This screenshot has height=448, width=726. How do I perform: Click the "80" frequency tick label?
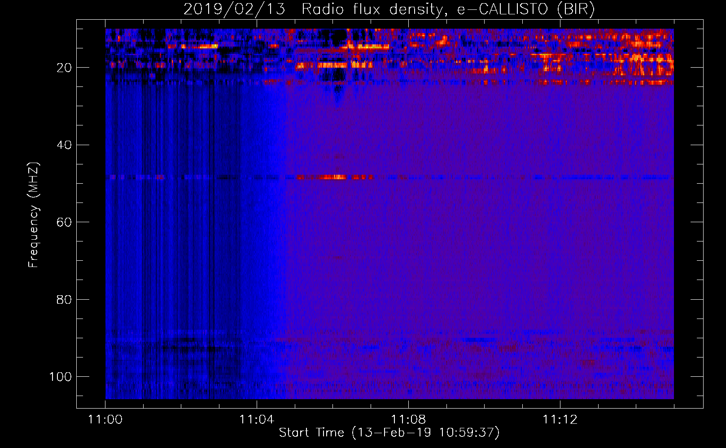(64, 299)
